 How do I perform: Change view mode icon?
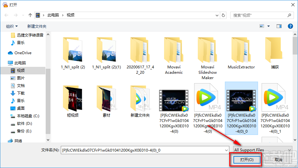[262, 26]
